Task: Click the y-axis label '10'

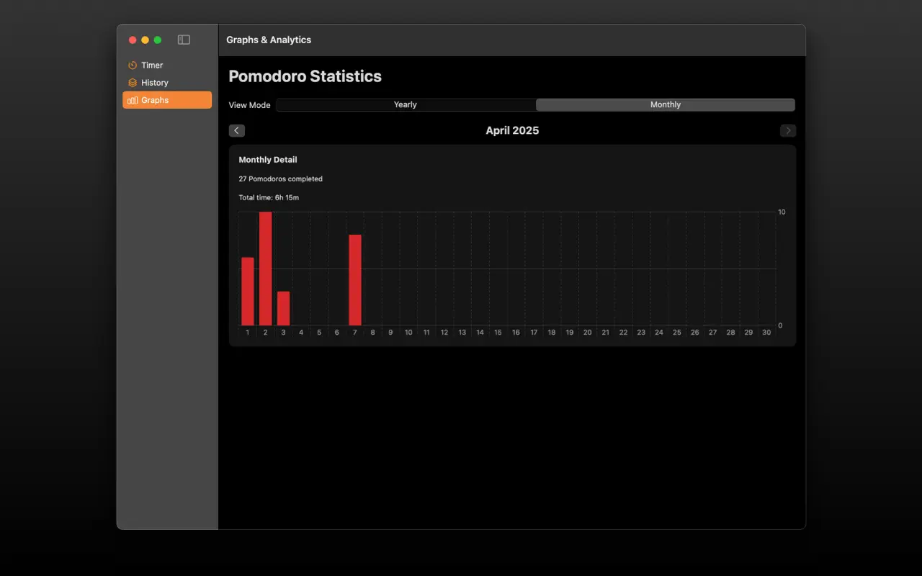Action: tap(782, 212)
